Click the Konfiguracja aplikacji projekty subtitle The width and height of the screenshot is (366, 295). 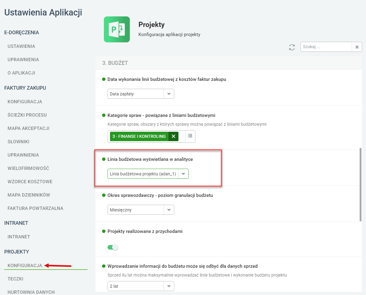click(169, 35)
